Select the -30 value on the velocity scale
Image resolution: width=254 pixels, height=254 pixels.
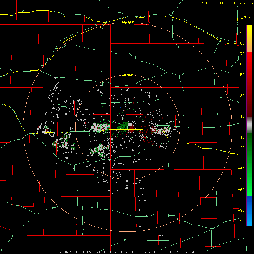(x=241, y=158)
